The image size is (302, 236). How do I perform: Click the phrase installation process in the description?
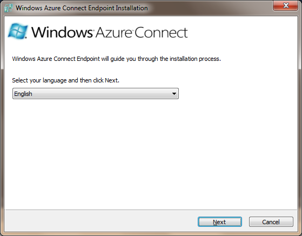[195, 59]
